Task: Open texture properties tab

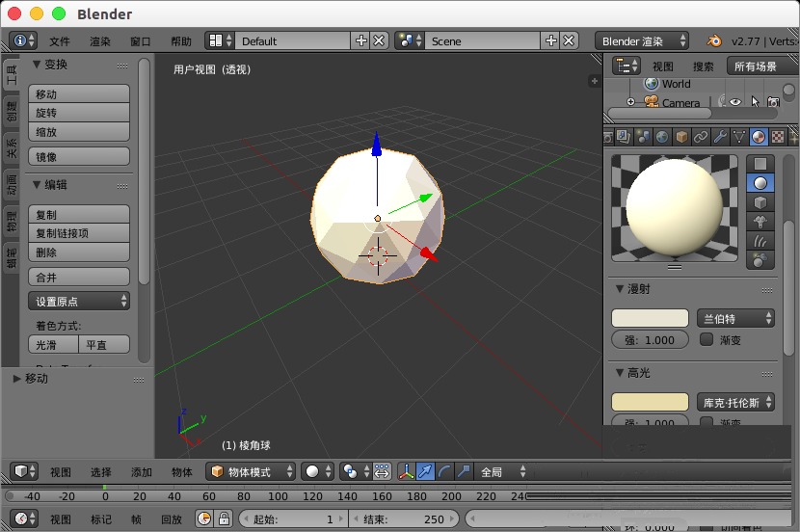Action: point(778,137)
